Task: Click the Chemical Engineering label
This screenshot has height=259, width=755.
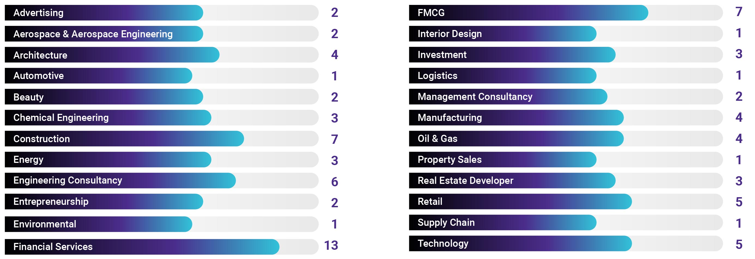Action: (61, 117)
